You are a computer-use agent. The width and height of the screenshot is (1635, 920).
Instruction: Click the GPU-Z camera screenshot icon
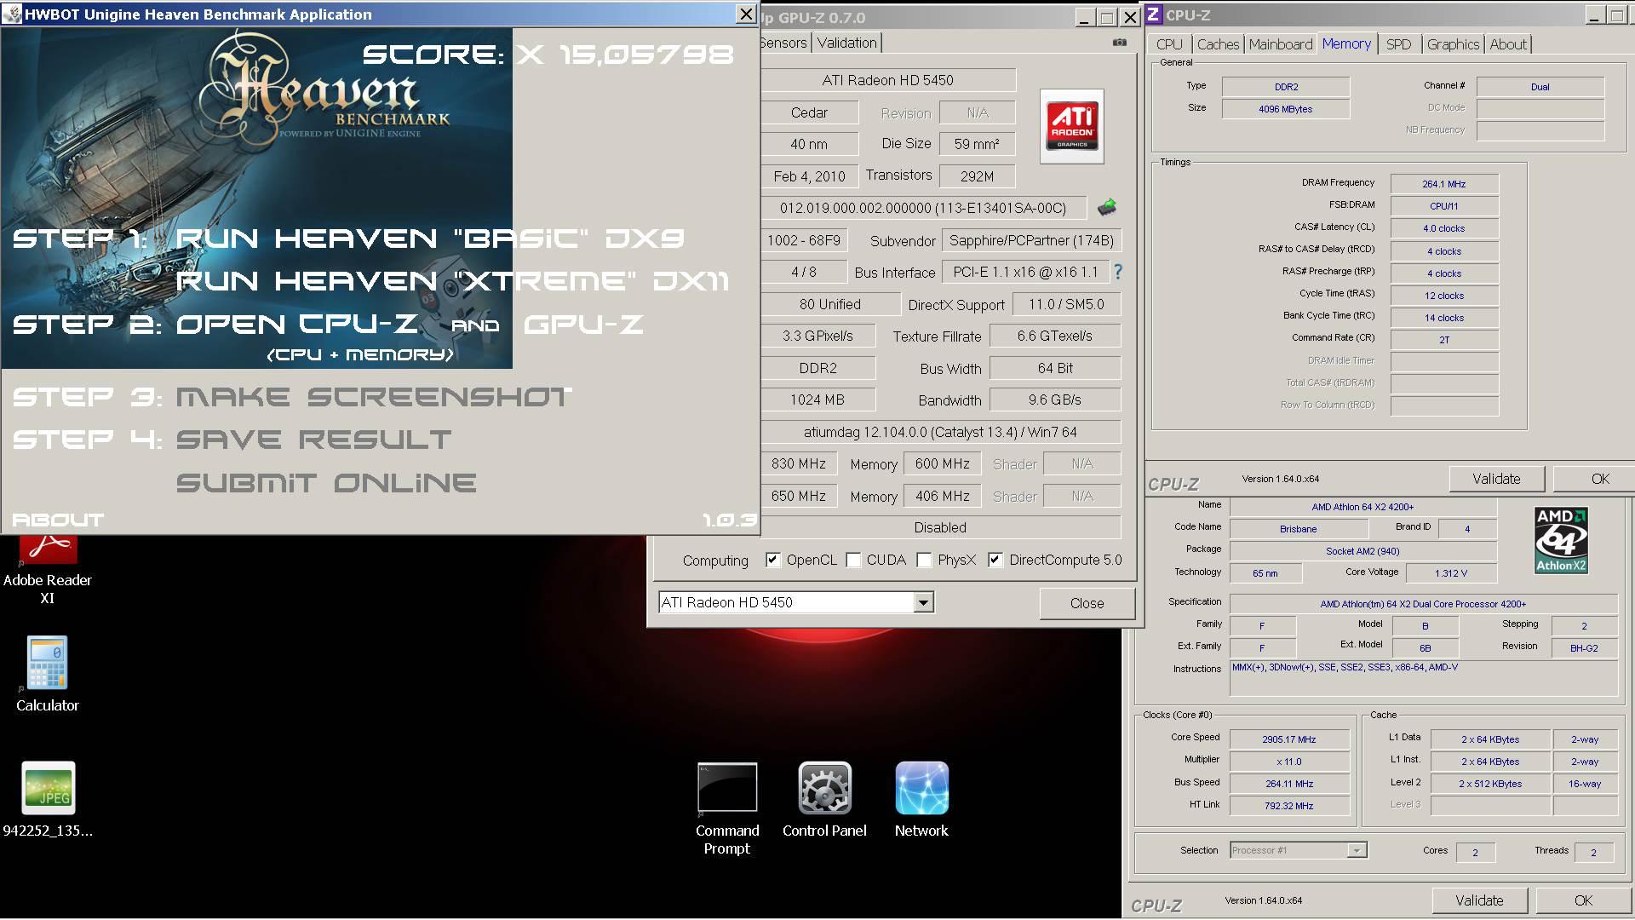[x=1120, y=43]
